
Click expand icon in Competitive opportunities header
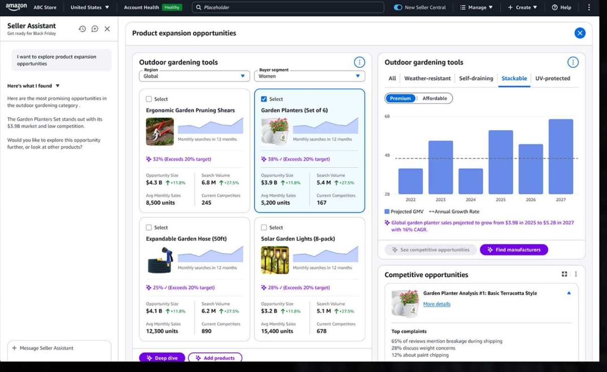(x=564, y=274)
